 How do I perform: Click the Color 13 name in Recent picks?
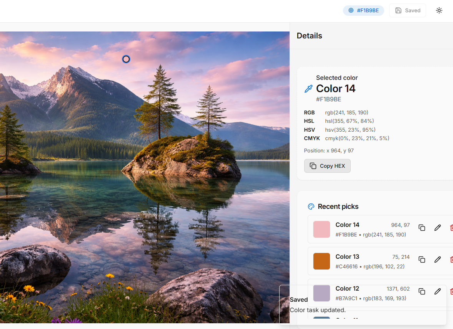(x=347, y=256)
